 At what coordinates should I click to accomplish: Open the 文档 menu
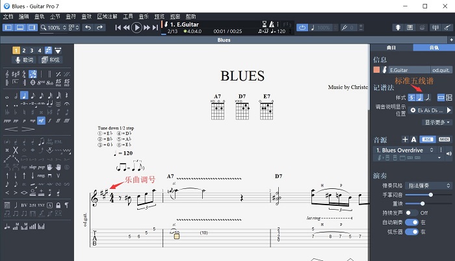(x=8, y=16)
